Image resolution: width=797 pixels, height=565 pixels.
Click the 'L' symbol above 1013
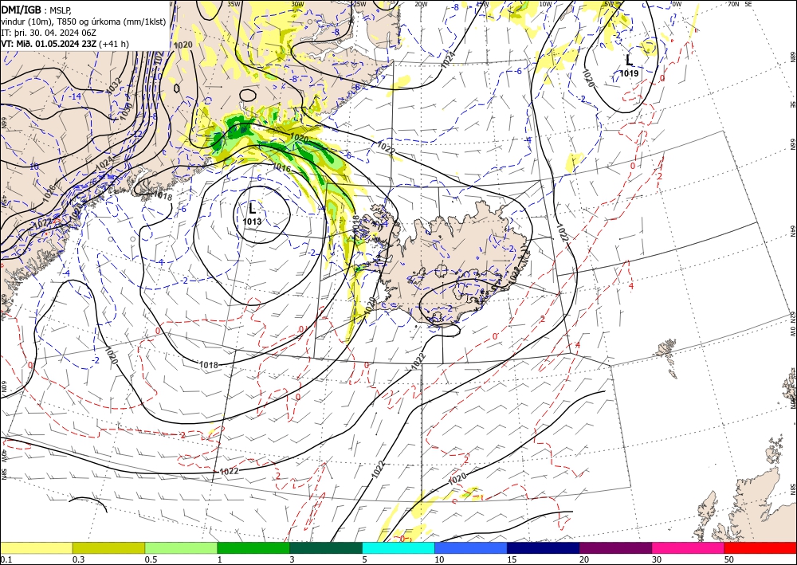[253, 208]
